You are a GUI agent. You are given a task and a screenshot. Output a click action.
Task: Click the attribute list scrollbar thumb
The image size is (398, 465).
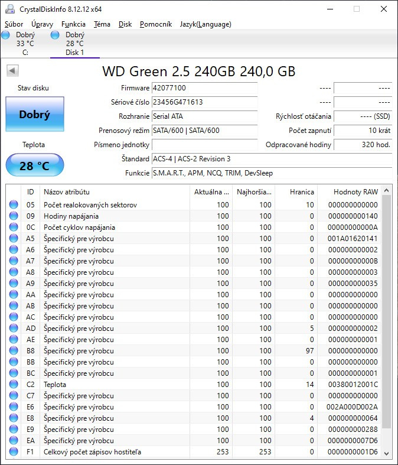pyautogui.click(x=386, y=312)
